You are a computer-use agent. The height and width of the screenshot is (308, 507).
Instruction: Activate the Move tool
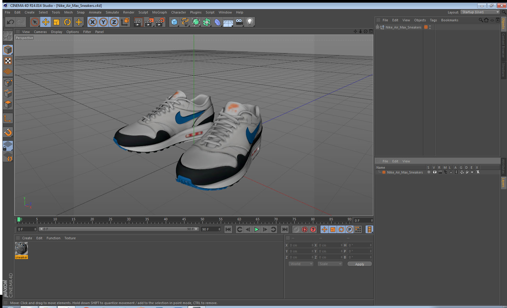pyautogui.click(x=46, y=22)
